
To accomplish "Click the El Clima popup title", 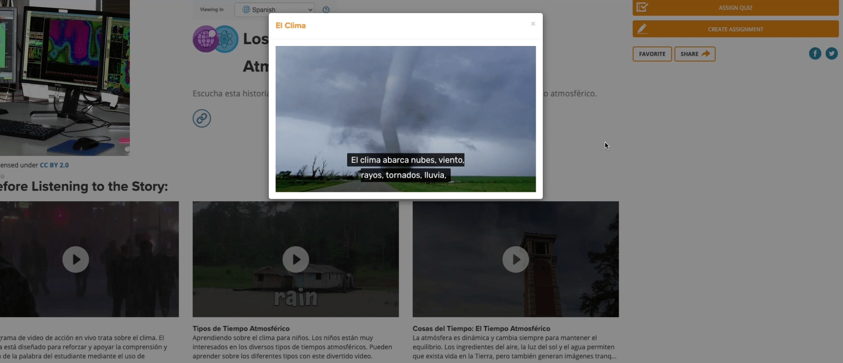I will (x=290, y=25).
